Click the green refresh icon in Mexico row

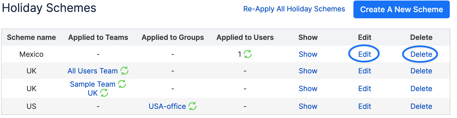pyautogui.click(x=248, y=54)
